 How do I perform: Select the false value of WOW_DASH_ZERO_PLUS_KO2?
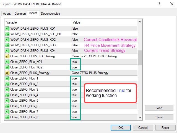pyautogui.click(x=75, y=40)
